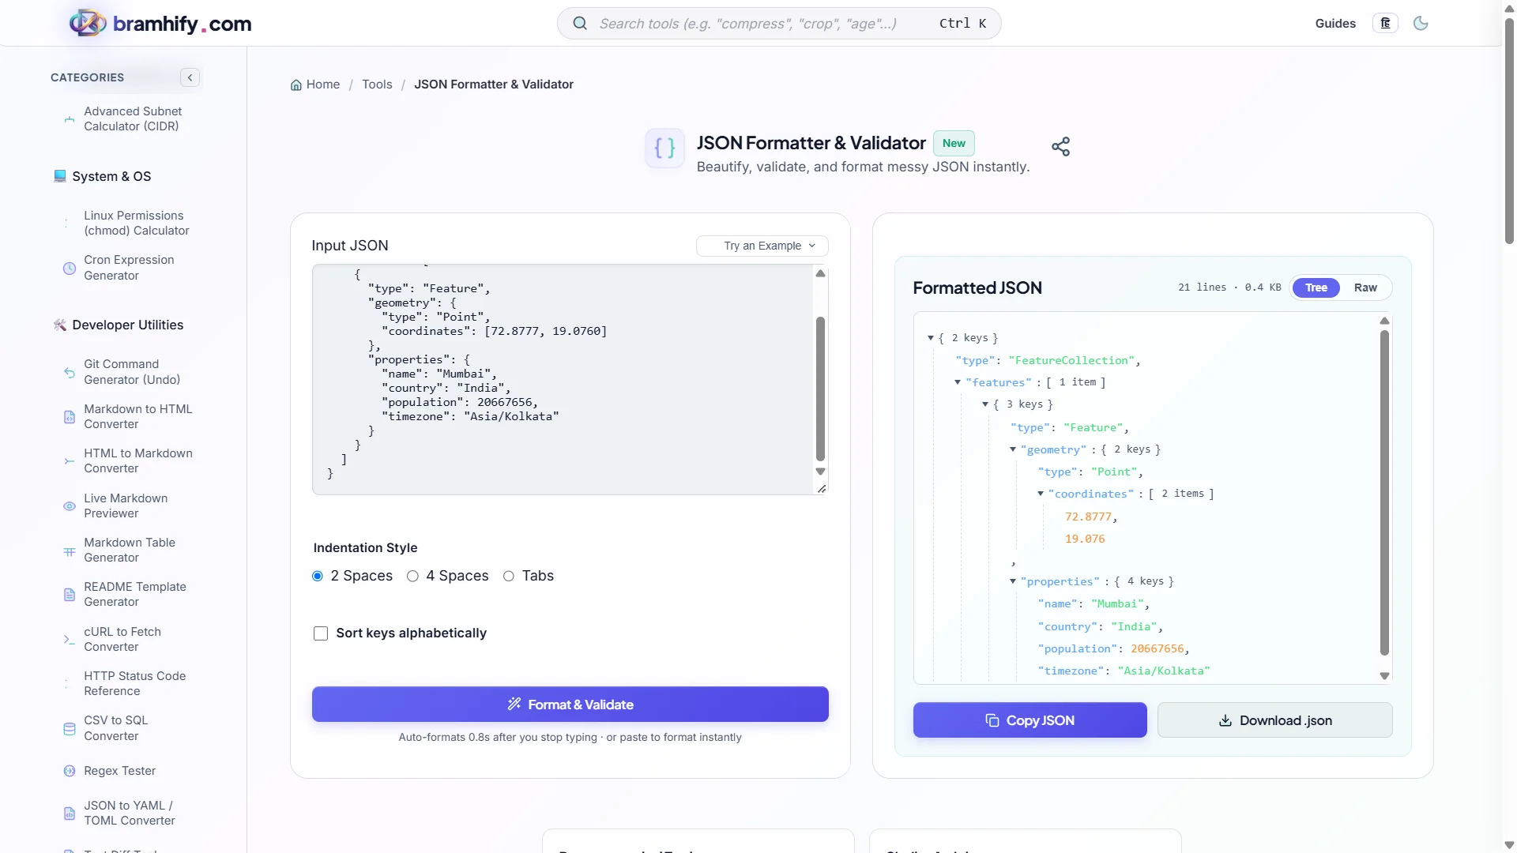1517x853 pixels.
Task: Click the Markdown to HTML Converter icon
Action: [70, 417]
